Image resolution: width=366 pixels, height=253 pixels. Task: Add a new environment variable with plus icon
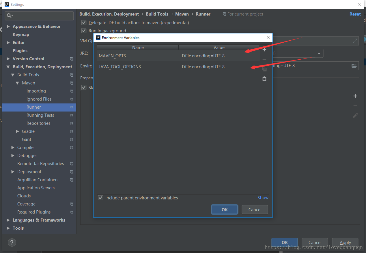(264, 50)
